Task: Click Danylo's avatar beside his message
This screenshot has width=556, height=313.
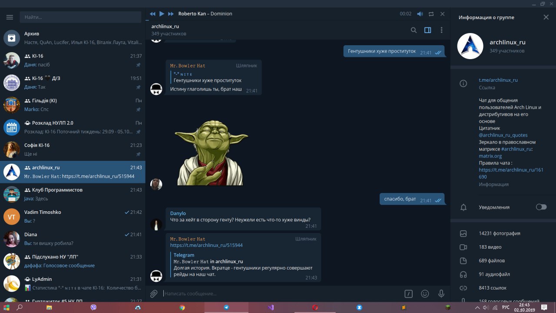Action: point(156,224)
